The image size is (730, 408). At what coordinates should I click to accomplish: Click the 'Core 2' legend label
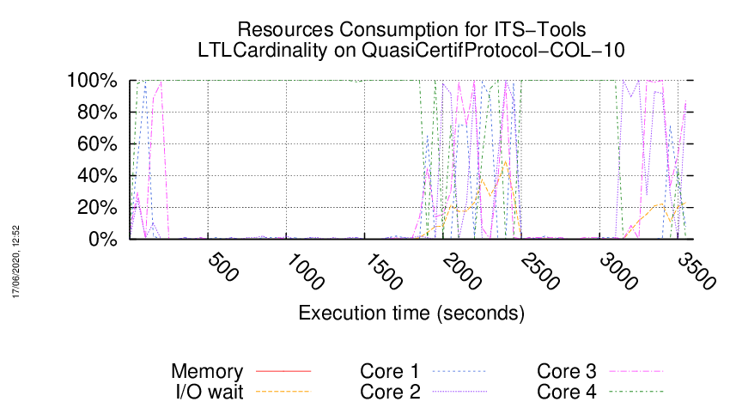(x=390, y=392)
